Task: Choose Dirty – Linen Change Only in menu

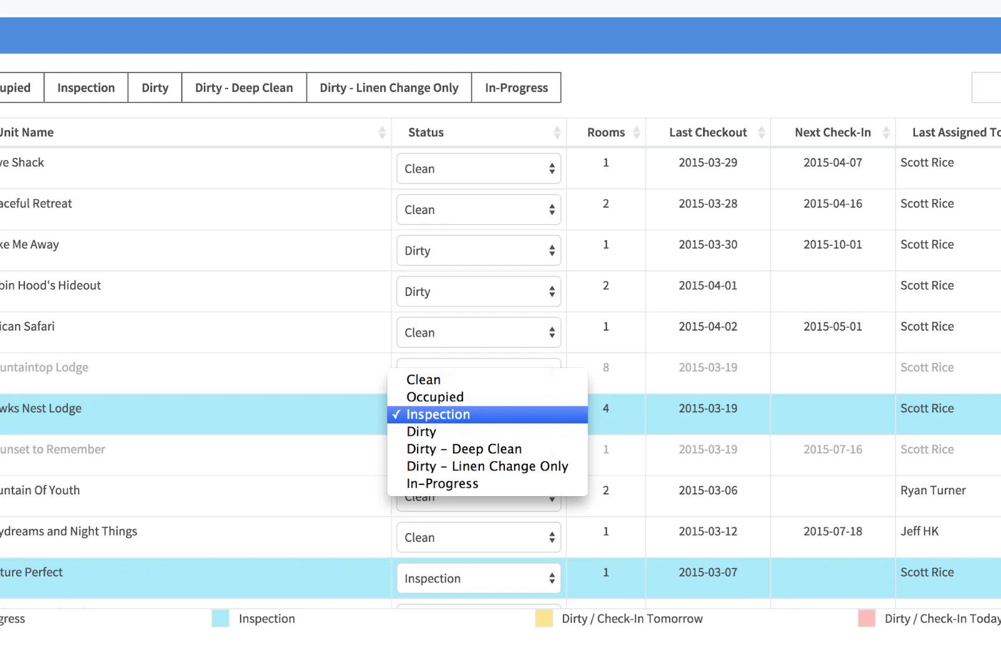Action: tap(487, 467)
